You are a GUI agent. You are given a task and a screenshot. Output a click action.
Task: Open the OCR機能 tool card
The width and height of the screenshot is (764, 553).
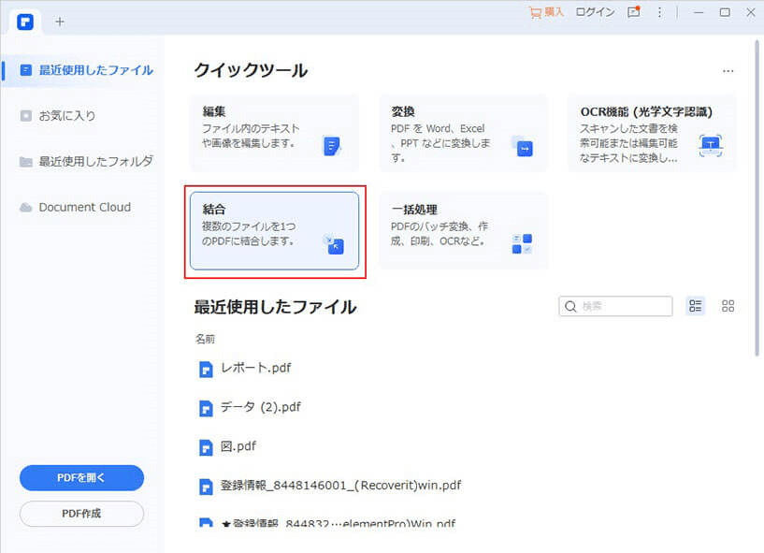[652, 133]
